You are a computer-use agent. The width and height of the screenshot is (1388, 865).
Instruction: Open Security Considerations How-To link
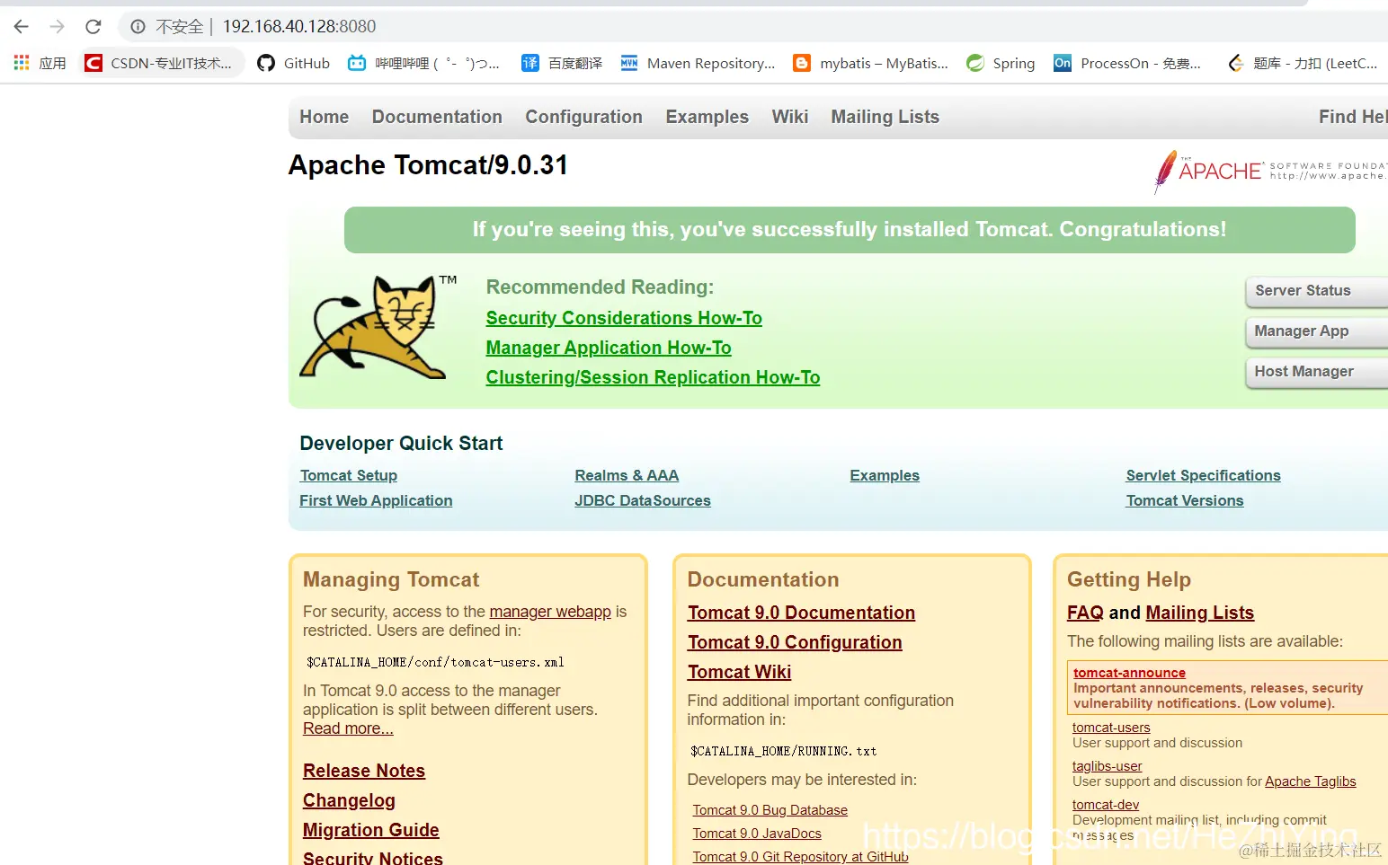[624, 318]
